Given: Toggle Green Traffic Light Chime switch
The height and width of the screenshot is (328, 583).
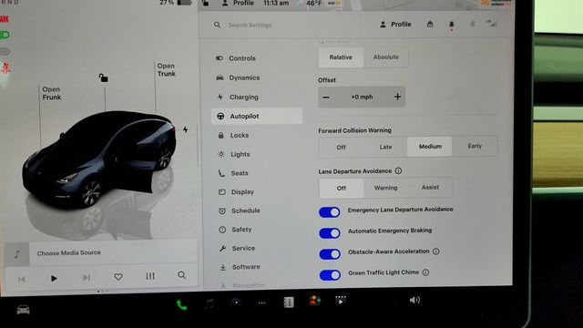Looking at the screenshot, I should coord(330,275).
